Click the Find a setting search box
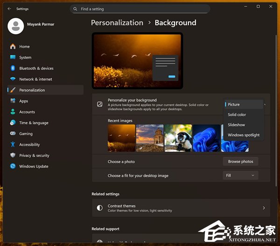 click(x=140, y=9)
